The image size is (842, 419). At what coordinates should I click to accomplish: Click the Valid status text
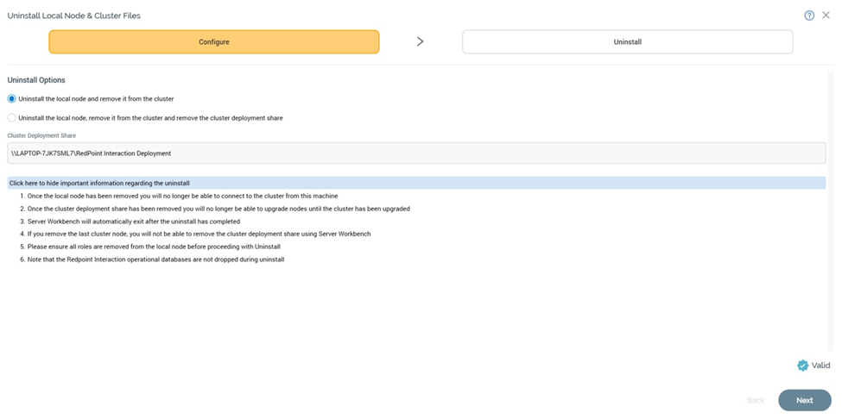point(820,366)
